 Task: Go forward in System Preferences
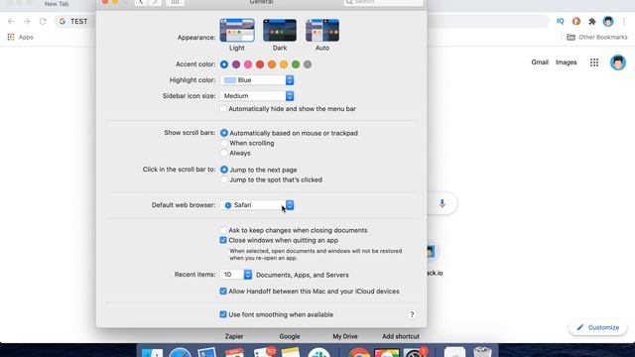(x=155, y=2)
